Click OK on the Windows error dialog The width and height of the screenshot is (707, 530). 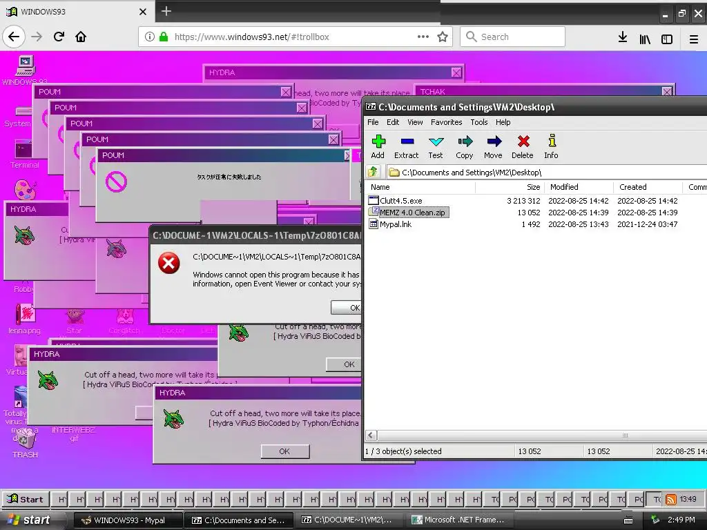pos(347,307)
